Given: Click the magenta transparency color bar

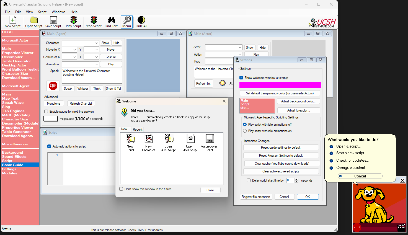Looking at the screenshot, I should (x=280, y=85).
